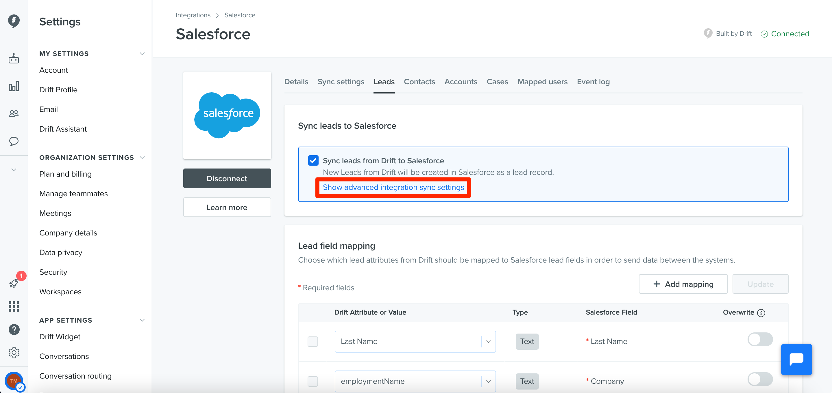Open Manage teammates in sidebar
The height and width of the screenshot is (393, 832).
click(73, 193)
